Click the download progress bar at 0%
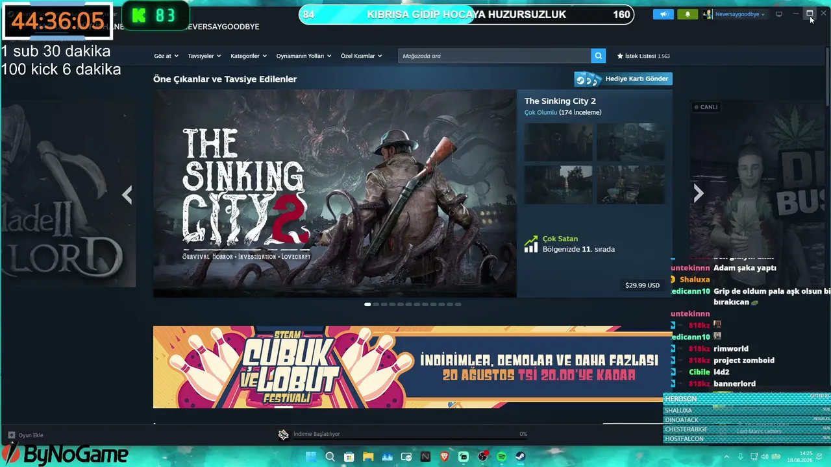 pos(410,440)
